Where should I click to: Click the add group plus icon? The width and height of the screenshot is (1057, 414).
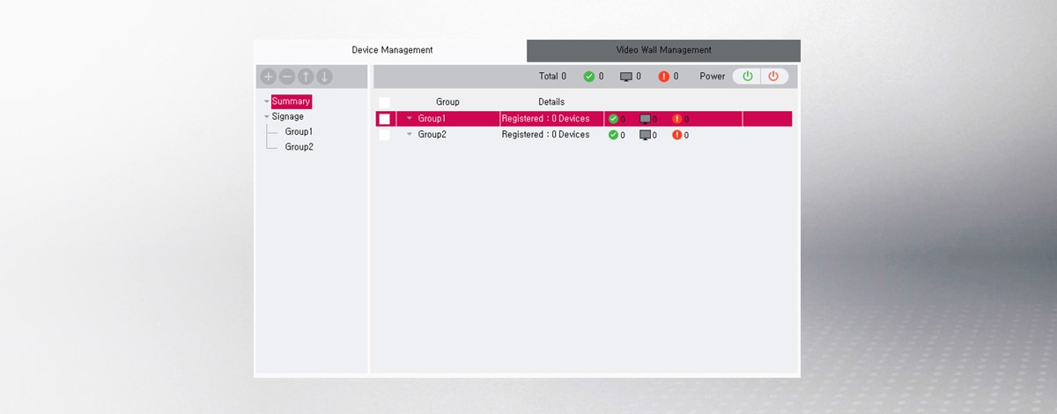pyautogui.click(x=268, y=77)
